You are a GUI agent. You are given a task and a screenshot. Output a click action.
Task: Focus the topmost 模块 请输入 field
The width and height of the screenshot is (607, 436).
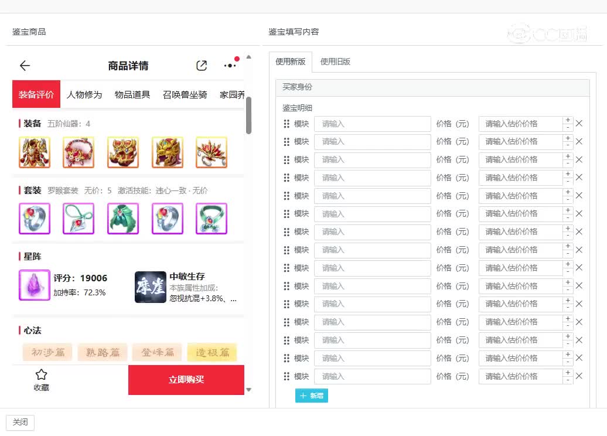click(x=373, y=124)
